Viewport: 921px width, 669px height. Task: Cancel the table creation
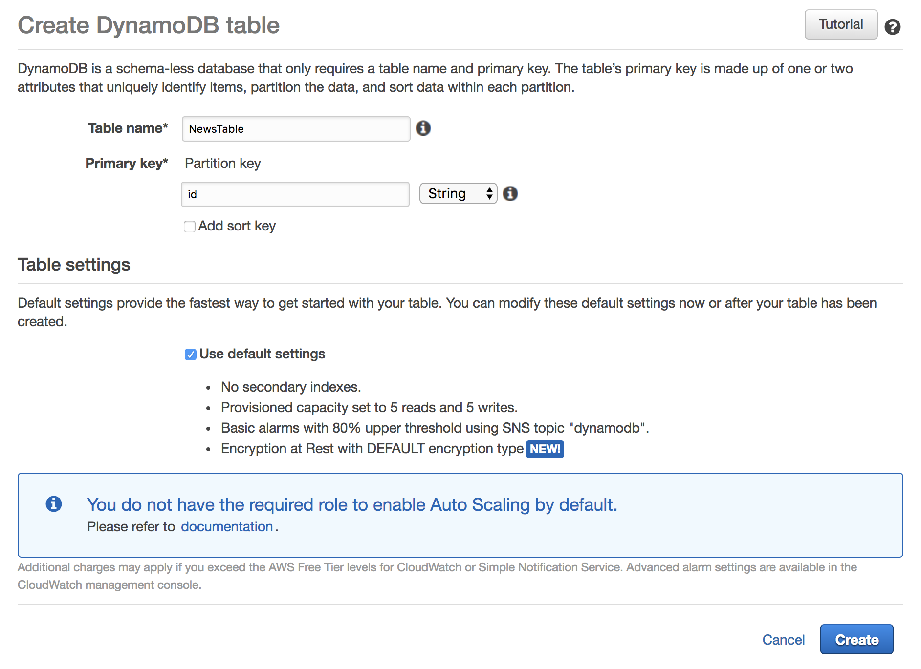pyautogui.click(x=784, y=640)
